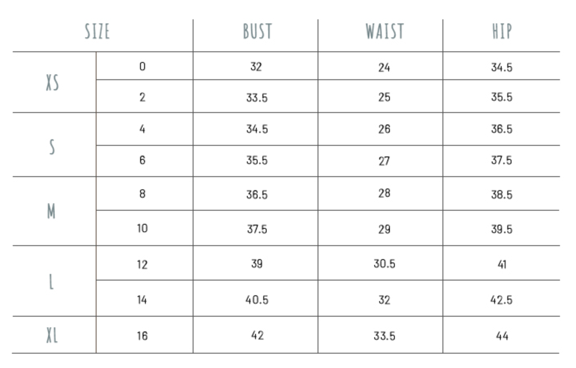Select the WAIST column header
Viewport: 576px width, 368px height.
pos(385,32)
